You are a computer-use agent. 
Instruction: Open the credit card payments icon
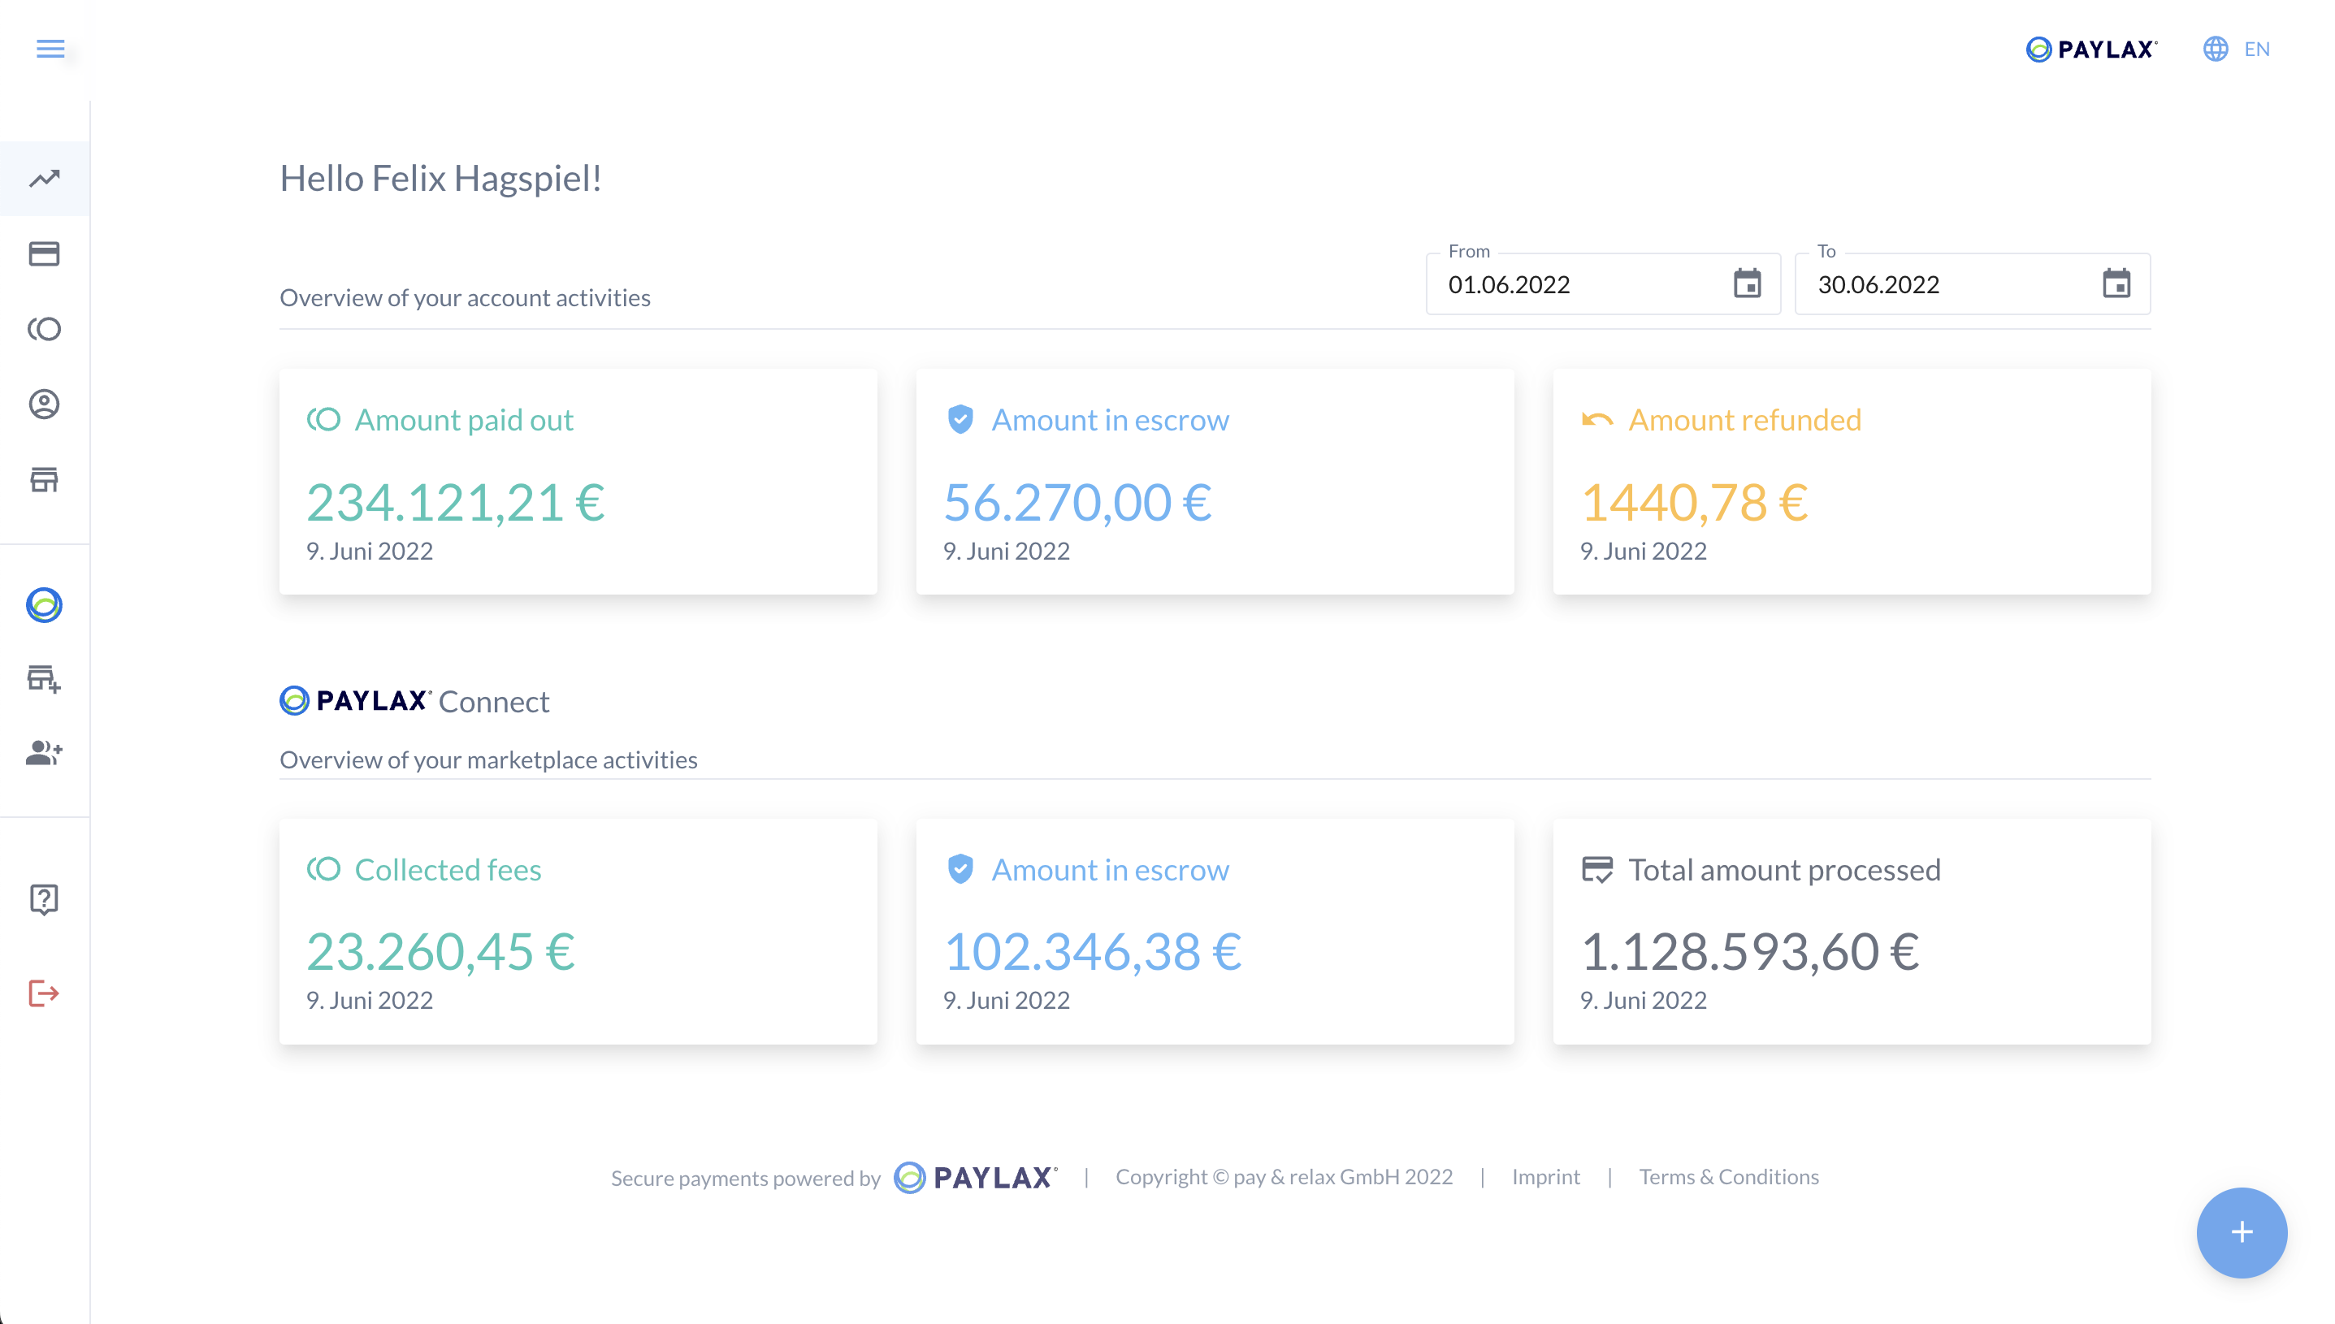44,253
